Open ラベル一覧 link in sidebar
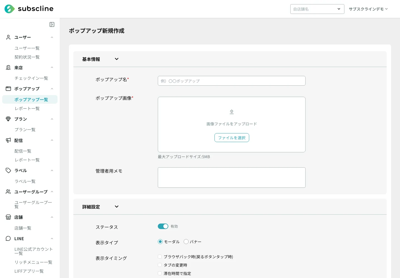The width and height of the screenshot is (400, 278). [25, 181]
